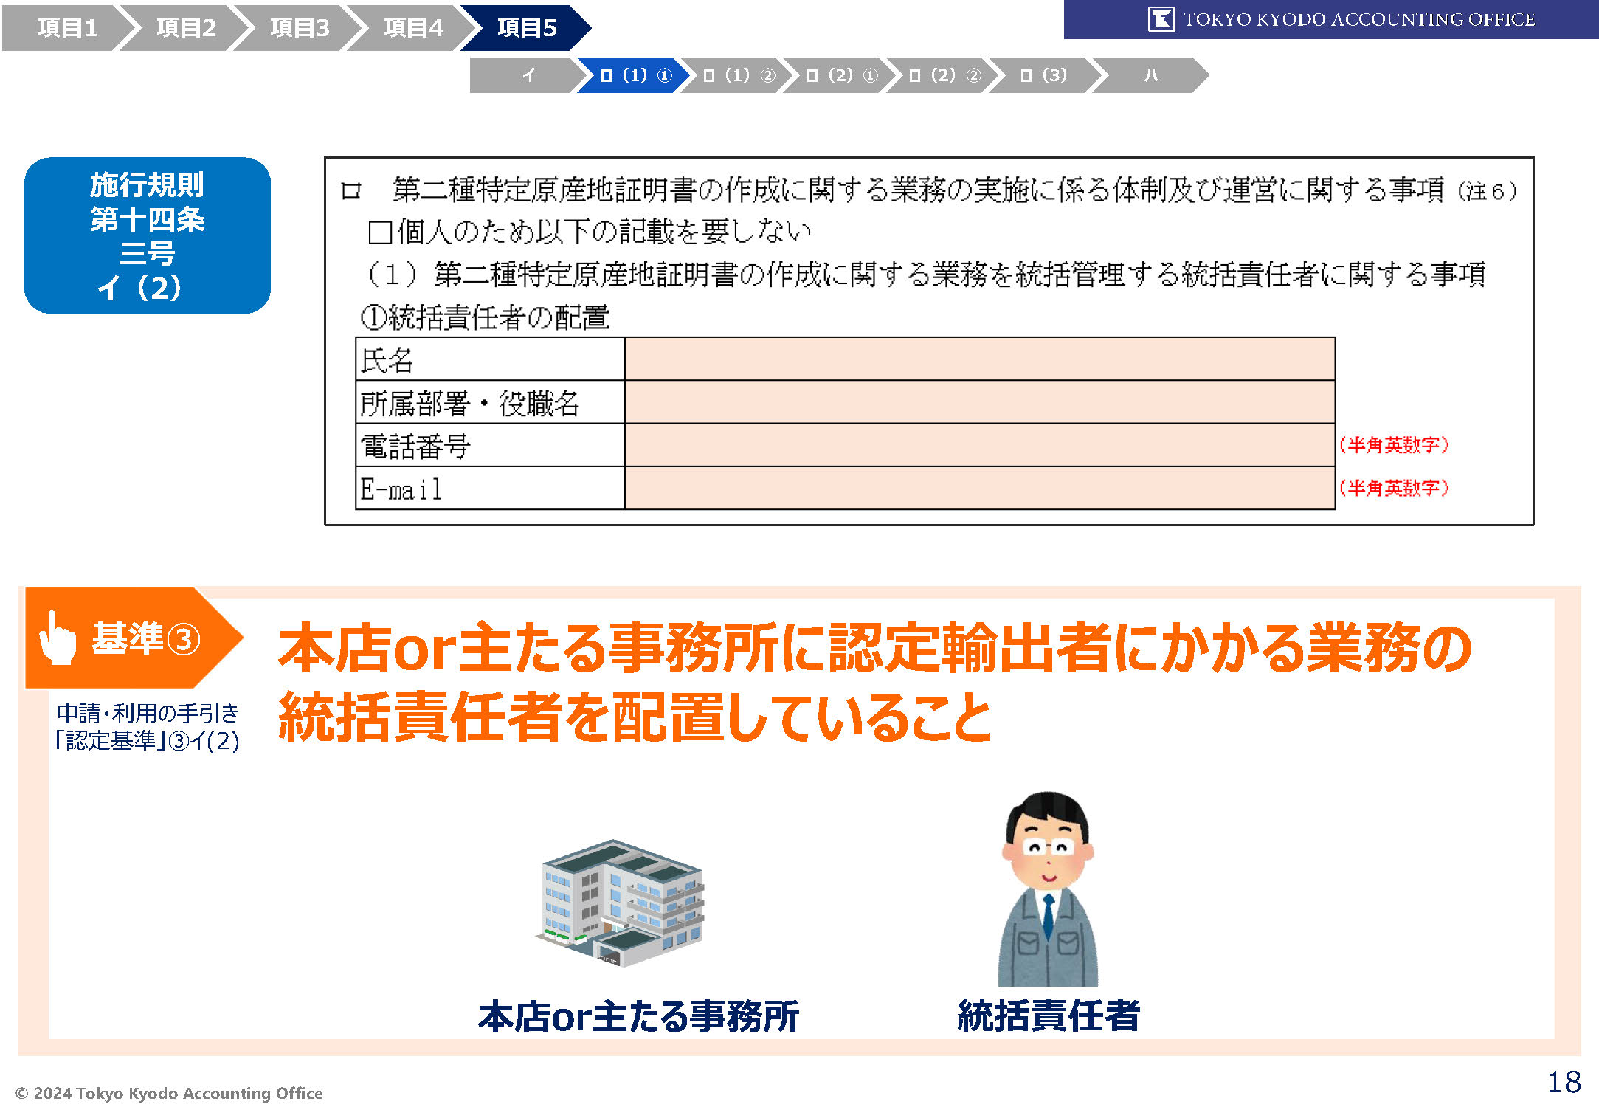Image resolution: width=1599 pixels, height=1107 pixels.
Task: Jump to the ロ(3) sub-step
Action: point(1043,75)
